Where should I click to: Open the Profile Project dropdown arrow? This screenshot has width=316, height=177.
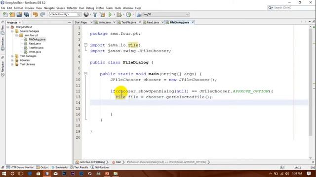coord(133,14)
